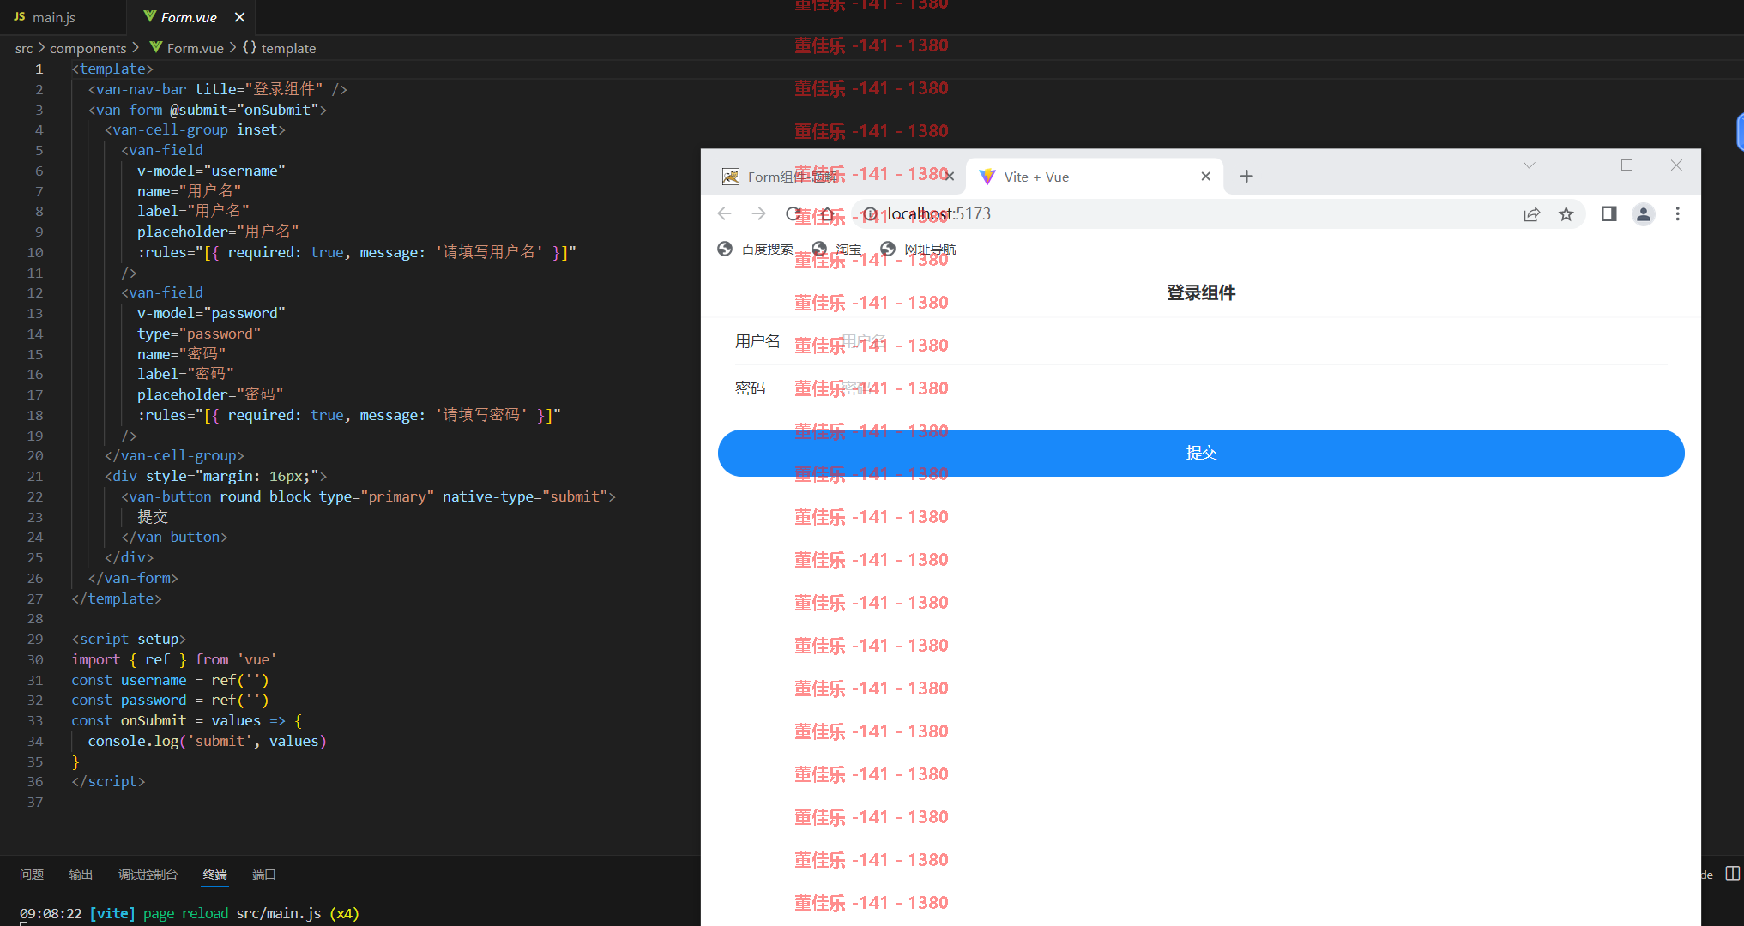Select the Vite + Vue browser tab

coord(1094,177)
